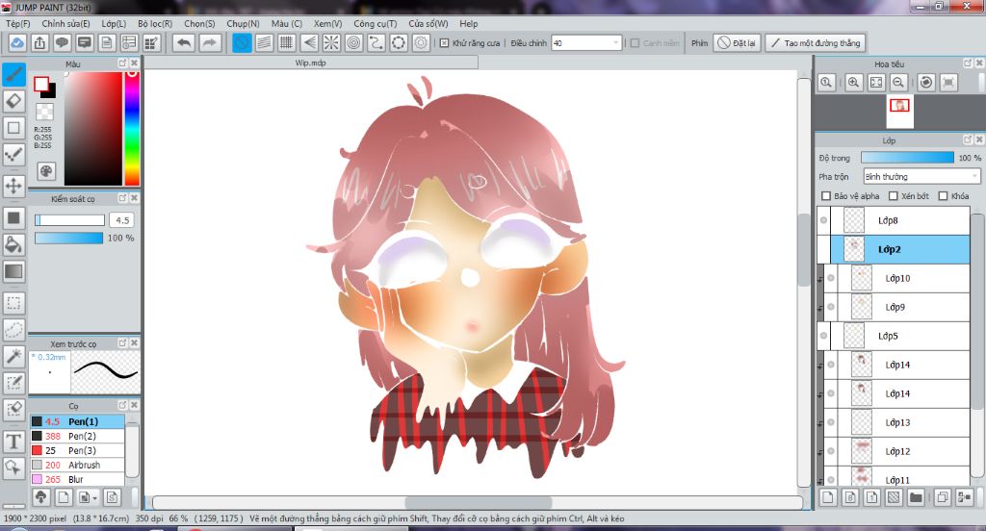Switch to the Wip.mdp document tab

[x=311, y=63]
